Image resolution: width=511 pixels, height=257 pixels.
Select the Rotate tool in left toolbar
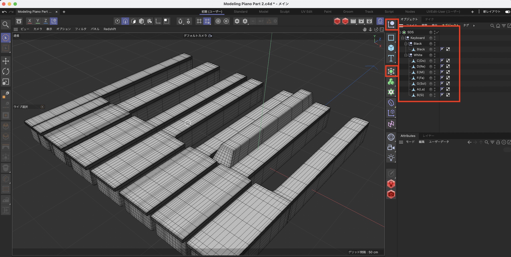click(x=6, y=71)
